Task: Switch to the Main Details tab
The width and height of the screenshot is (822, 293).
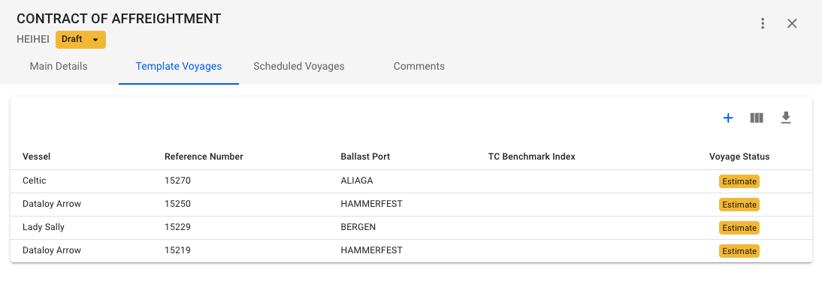Action: pos(59,67)
